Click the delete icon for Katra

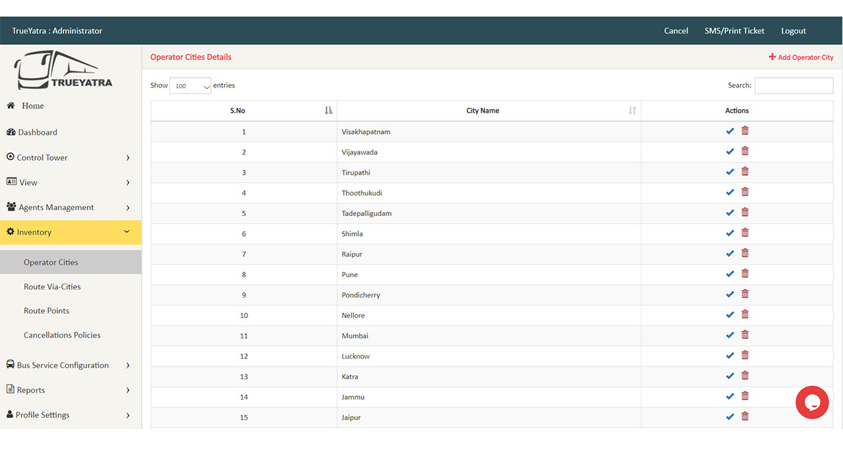(745, 376)
